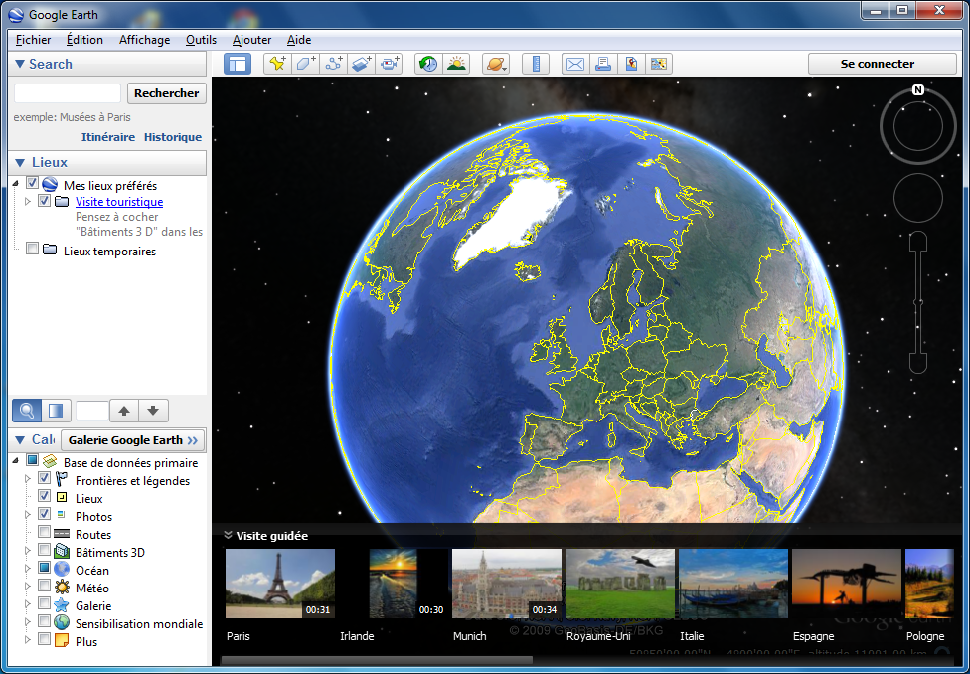Viewport: 970px width, 674px height.
Task: Enable the Galerie layer checkbox
Action: (44, 603)
